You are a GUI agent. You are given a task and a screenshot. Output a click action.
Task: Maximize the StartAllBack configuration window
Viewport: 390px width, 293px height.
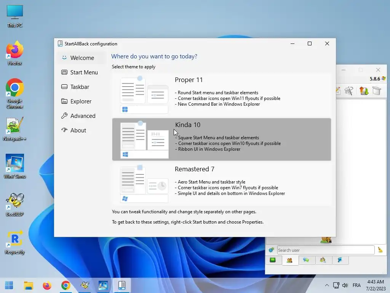click(x=310, y=43)
